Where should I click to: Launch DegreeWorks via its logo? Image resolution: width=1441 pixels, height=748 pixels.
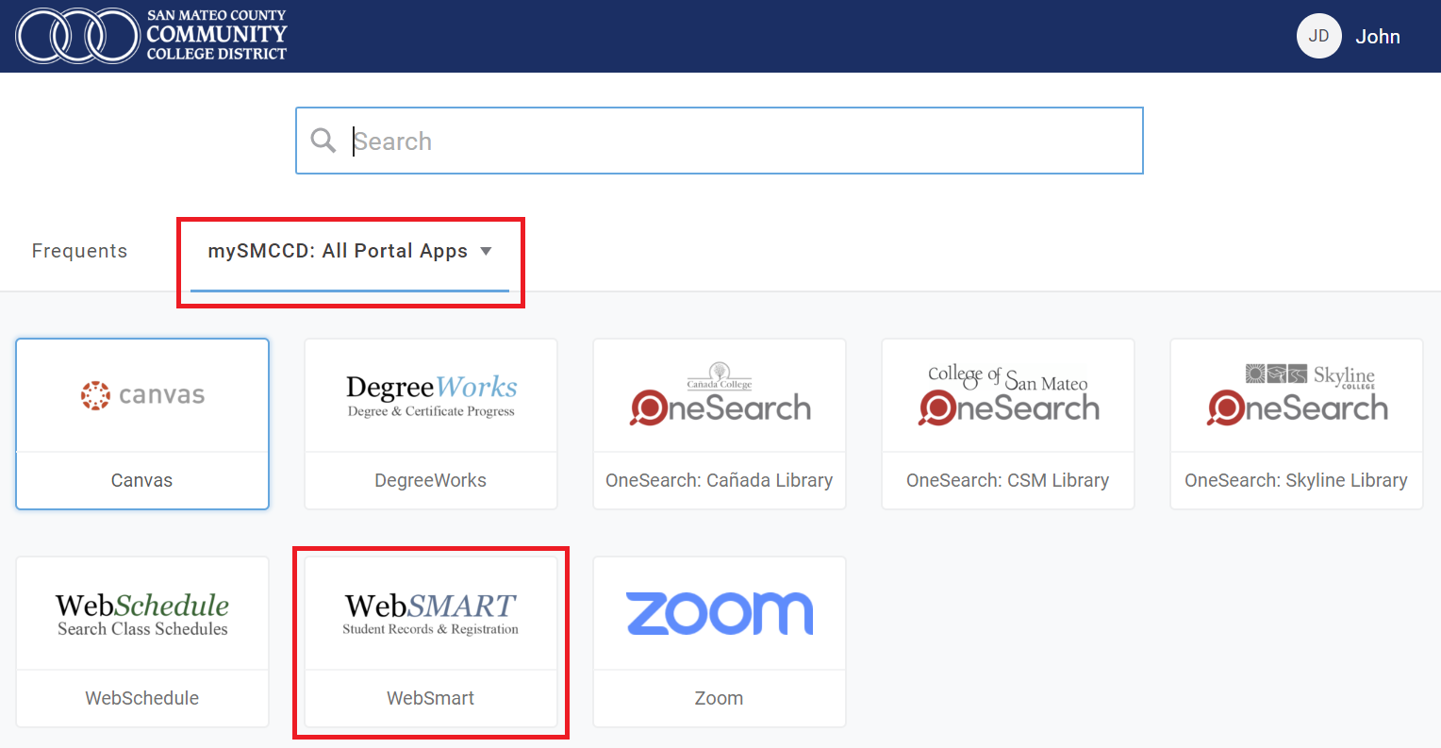coord(431,395)
